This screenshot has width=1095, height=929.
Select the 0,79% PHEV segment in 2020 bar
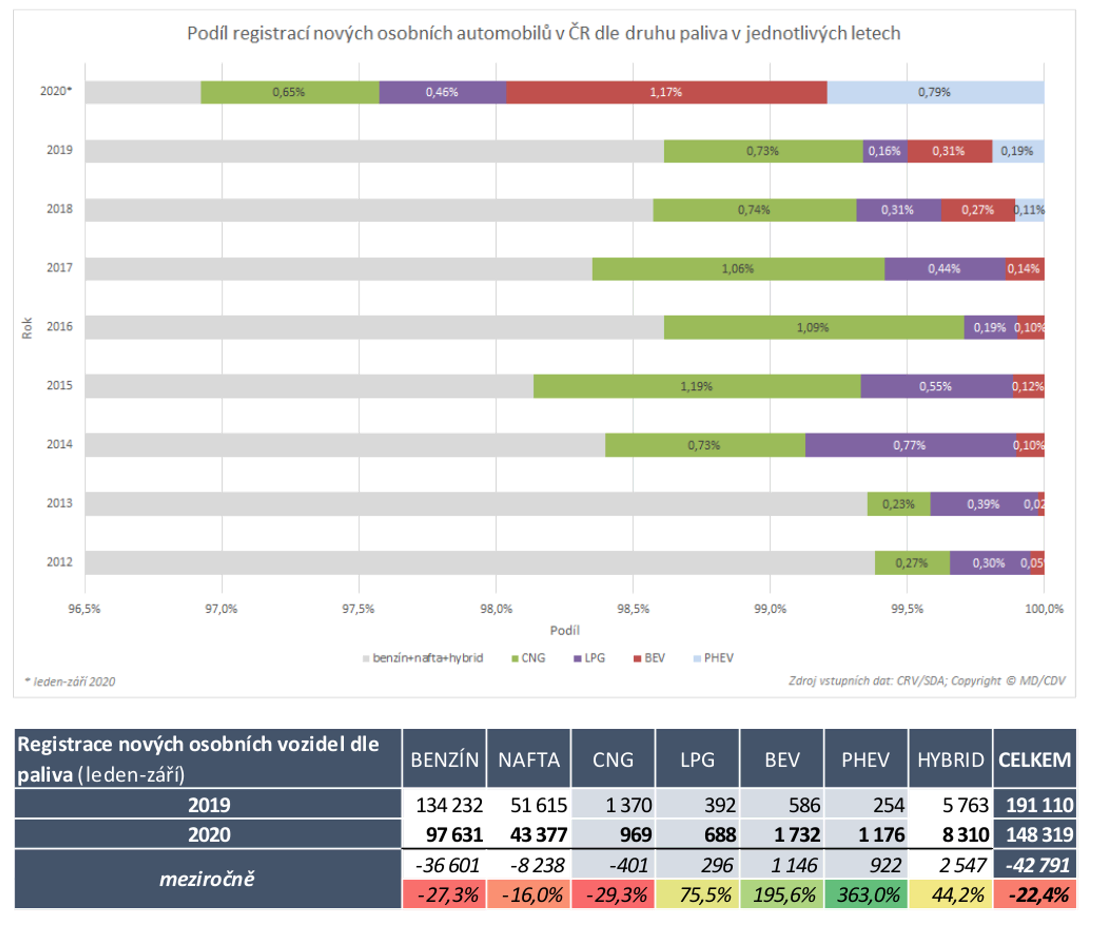click(x=935, y=92)
